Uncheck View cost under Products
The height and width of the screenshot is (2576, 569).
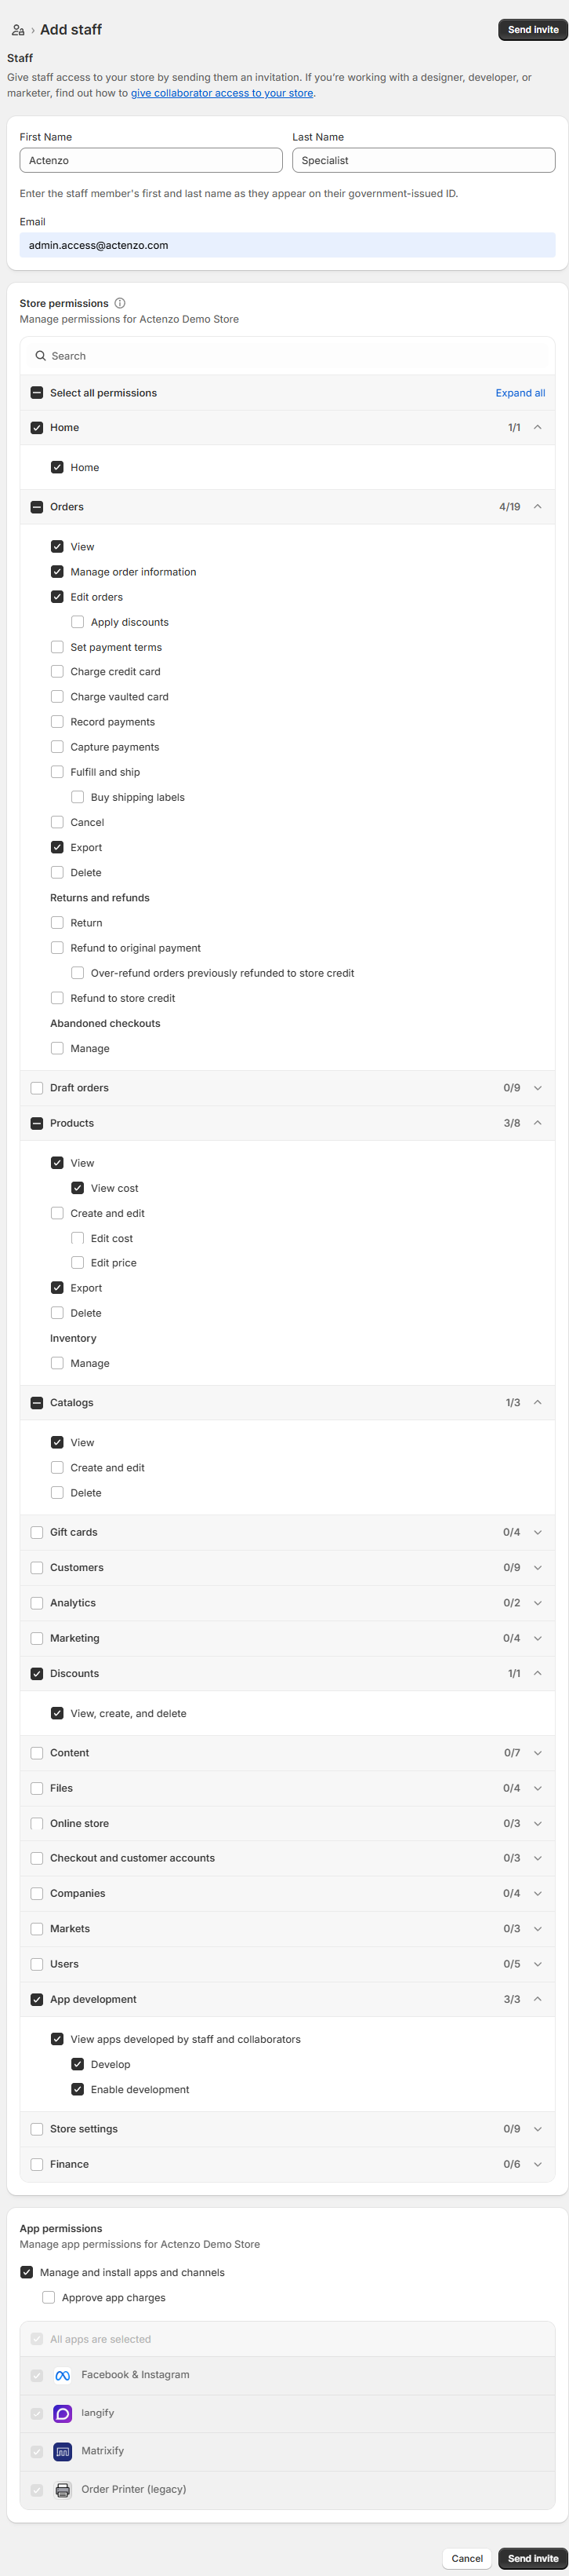click(x=78, y=1188)
